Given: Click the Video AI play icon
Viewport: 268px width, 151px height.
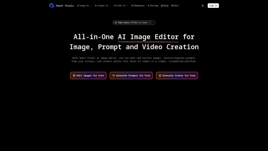Looking at the screenshot, I should 115,6.
